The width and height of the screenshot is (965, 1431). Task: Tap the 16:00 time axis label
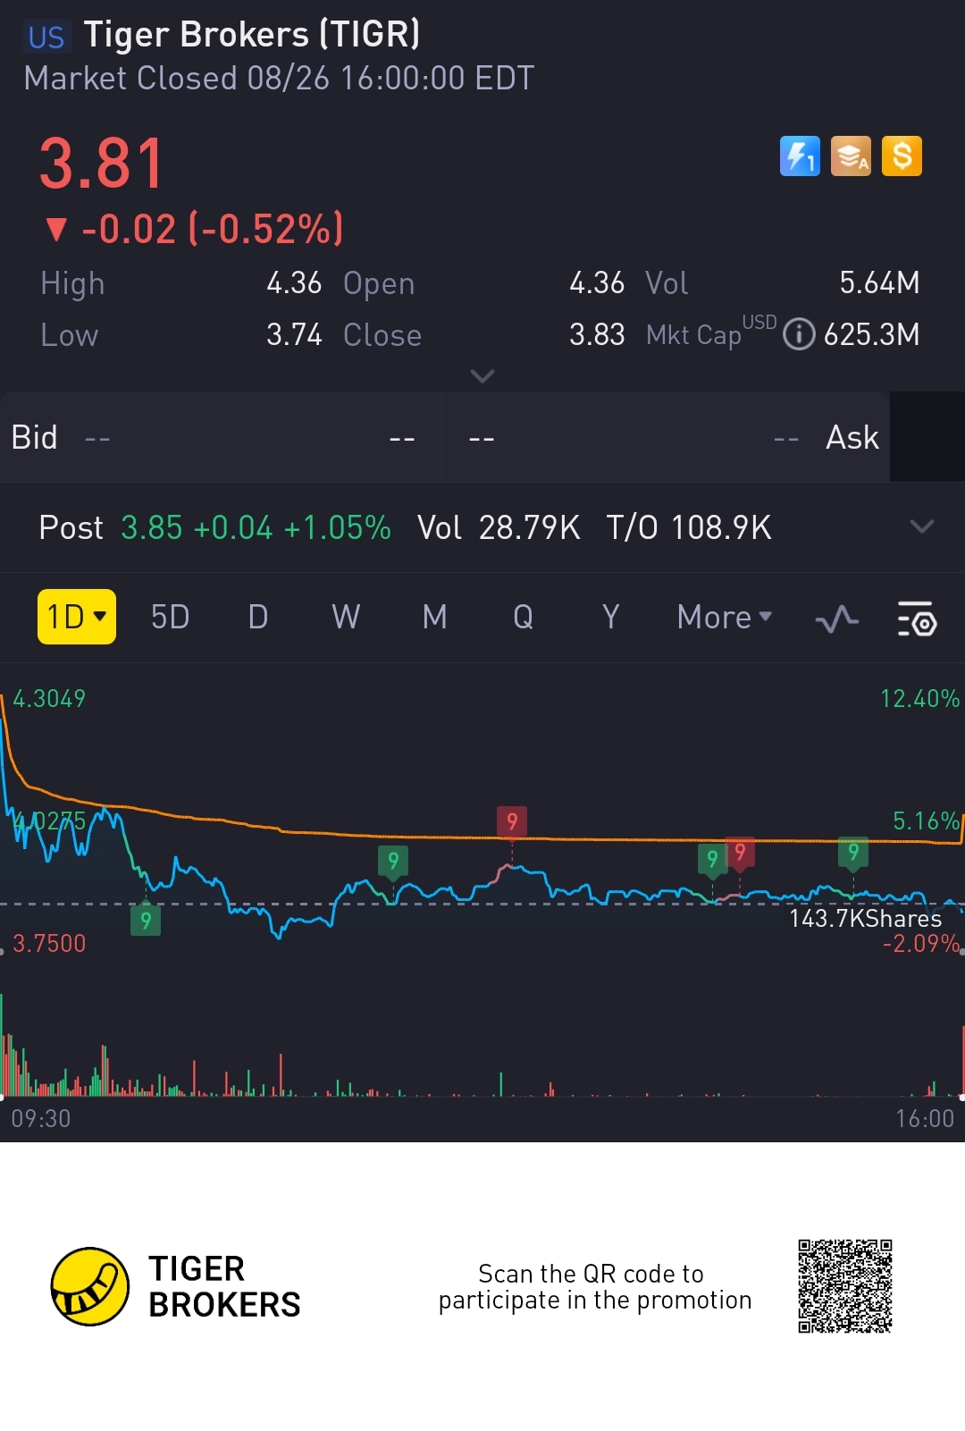coord(925,1118)
